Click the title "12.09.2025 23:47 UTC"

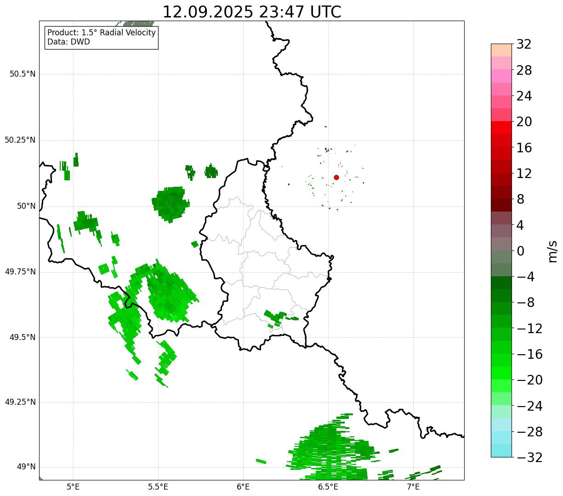(252, 11)
